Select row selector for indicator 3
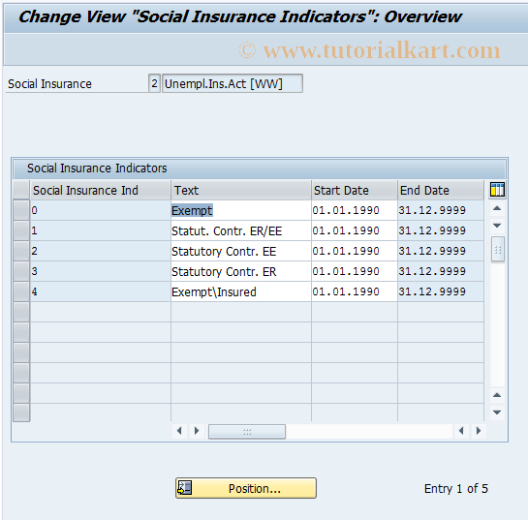Image resolution: width=528 pixels, height=520 pixels. (x=21, y=271)
